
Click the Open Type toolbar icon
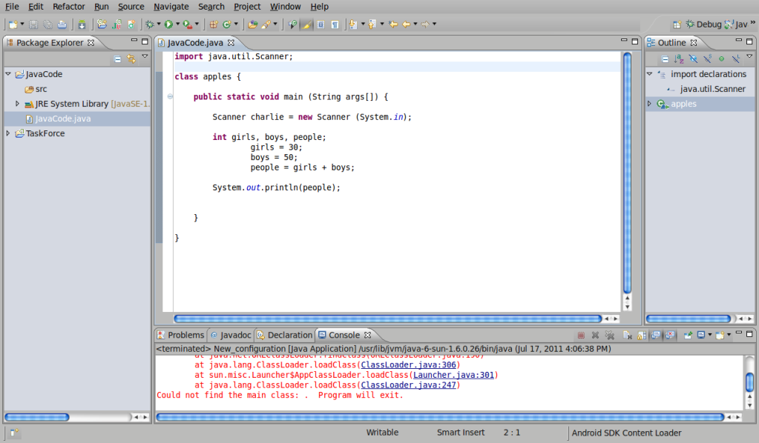click(x=252, y=24)
